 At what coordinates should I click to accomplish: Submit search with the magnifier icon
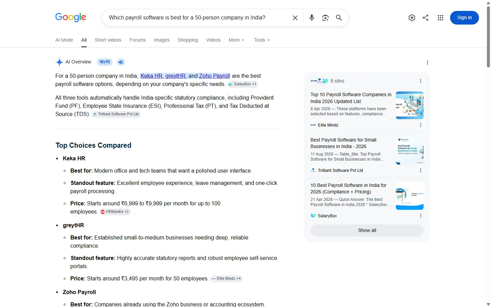coord(339,18)
